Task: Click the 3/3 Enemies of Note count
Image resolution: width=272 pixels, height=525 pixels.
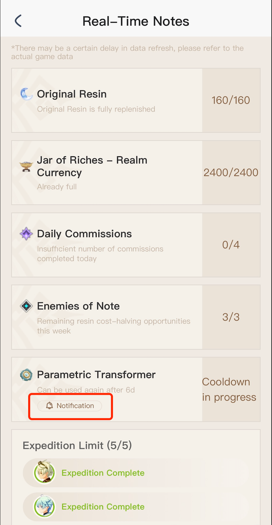Action: click(x=231, y=317)
